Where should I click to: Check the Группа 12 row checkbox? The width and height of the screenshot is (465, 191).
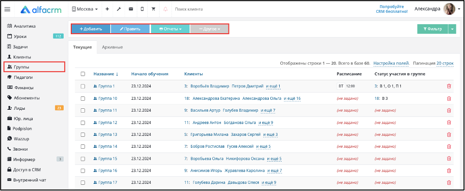(83, 123)
